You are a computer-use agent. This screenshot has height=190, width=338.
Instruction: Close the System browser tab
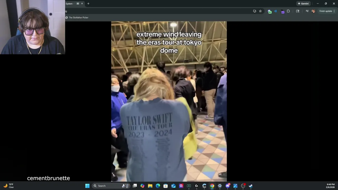[82, 4]
